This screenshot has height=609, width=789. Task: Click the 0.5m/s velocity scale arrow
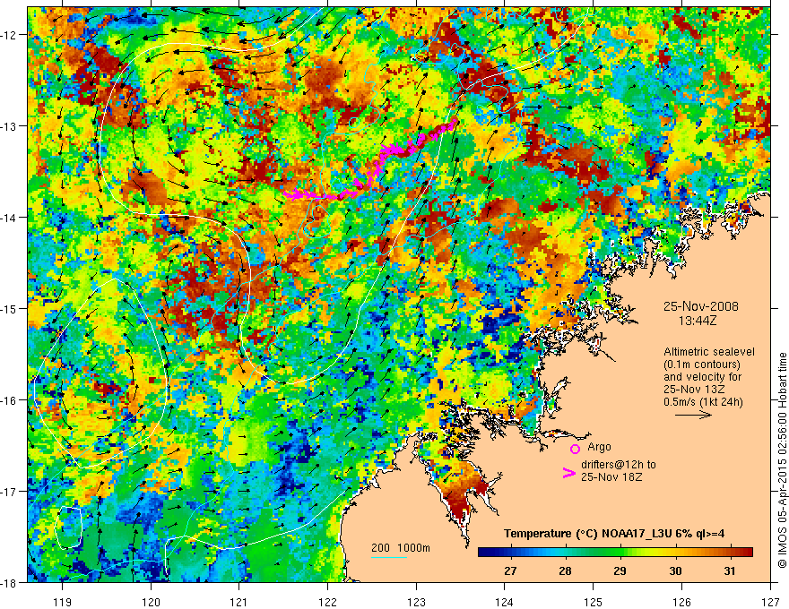(693, 415)
